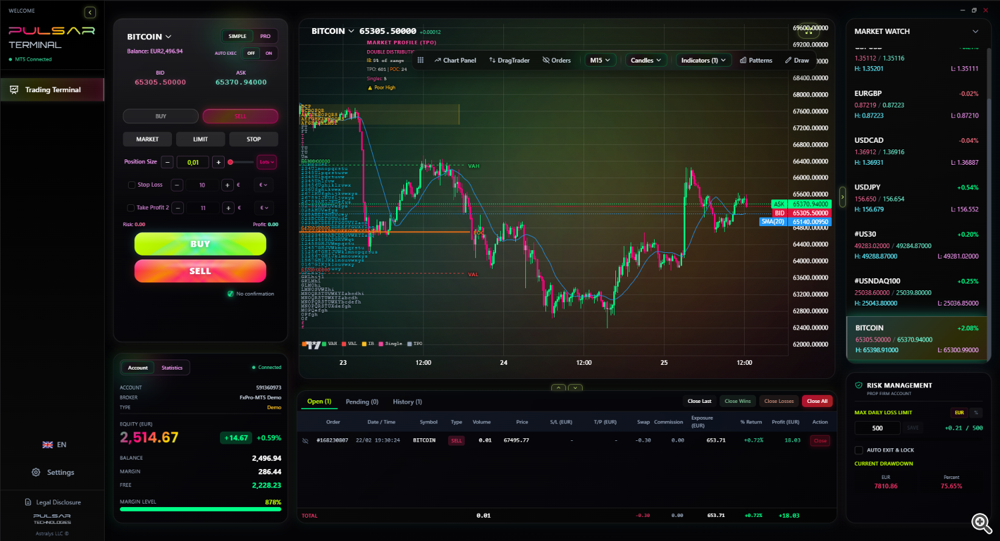
Task: Click the Close Wins button
Action: point(737,401)
